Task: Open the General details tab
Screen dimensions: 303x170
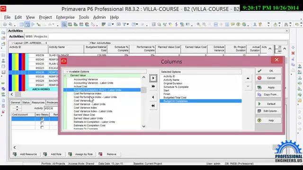Action: coord(15,102)
